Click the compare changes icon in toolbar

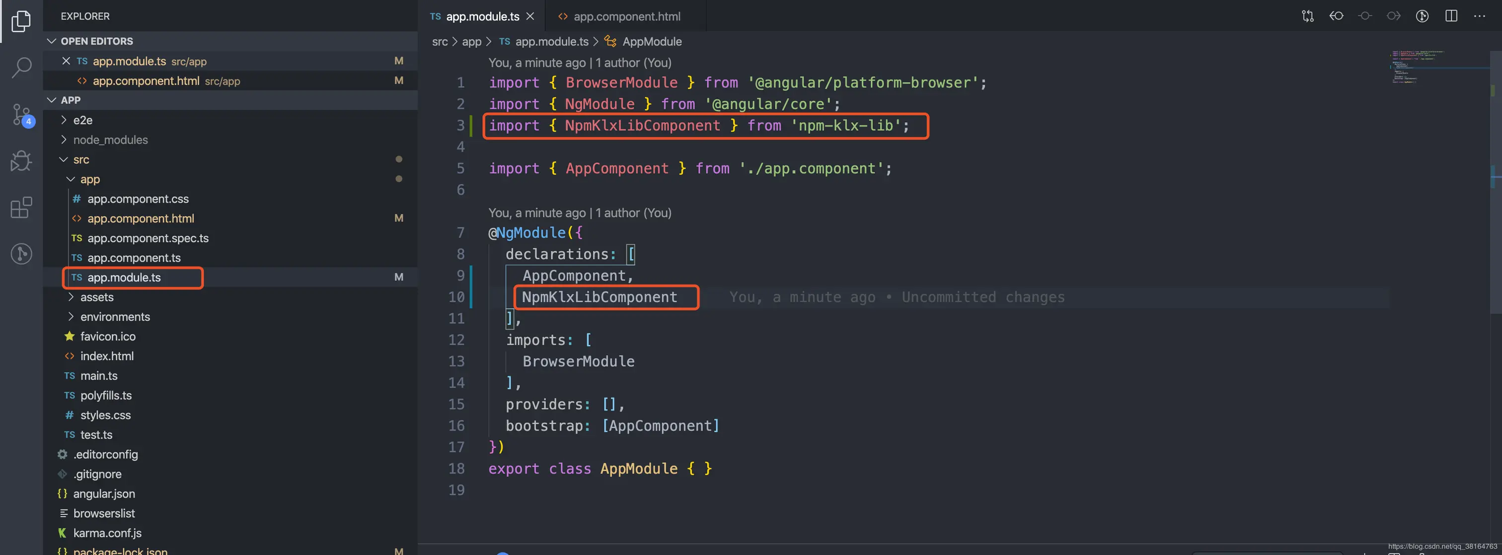(1308, 16)
